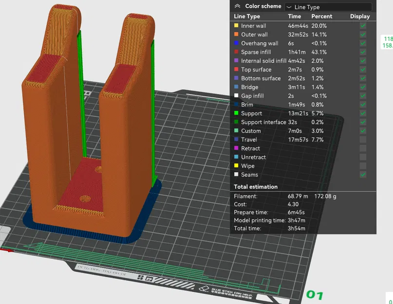Screen dimensions: 393x304
Task: Click the Total estimation heading
Action: click(256, 187)
